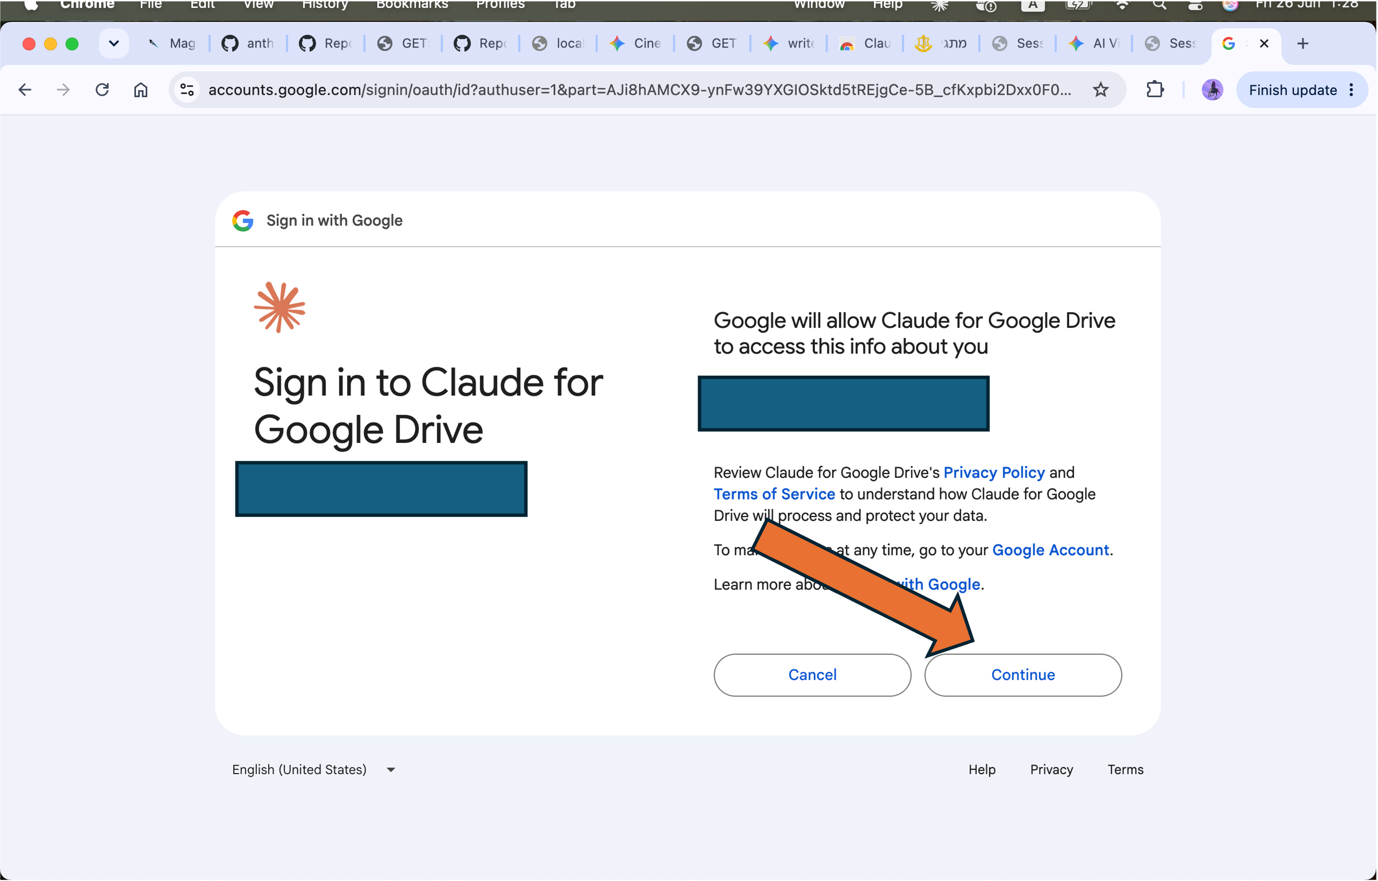
Task: Expand the tab search chevron
Action: pos(114,44)
